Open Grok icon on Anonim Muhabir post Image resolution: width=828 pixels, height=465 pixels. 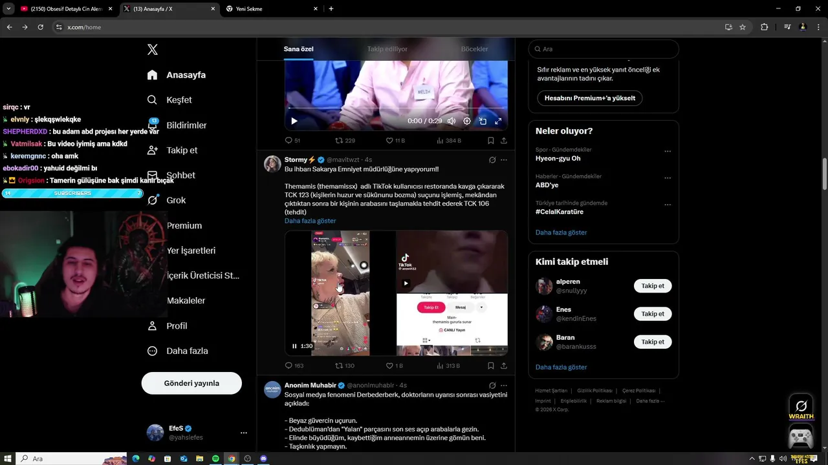(492, 386)
